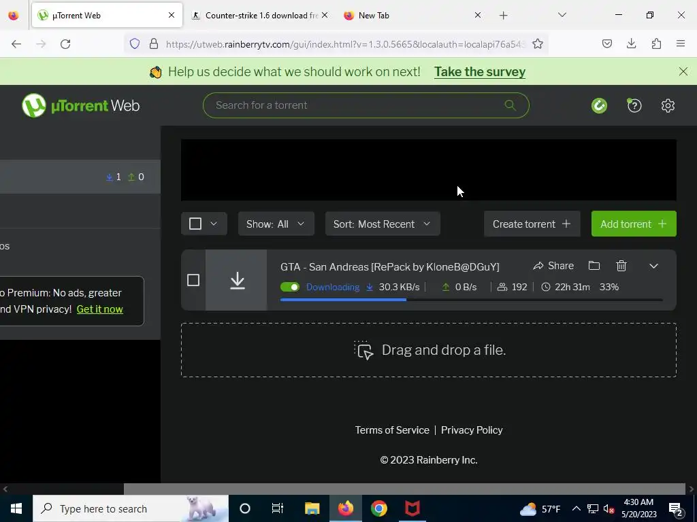
Task: Click the muted speaker volume icon
Action: click(609, 509)
